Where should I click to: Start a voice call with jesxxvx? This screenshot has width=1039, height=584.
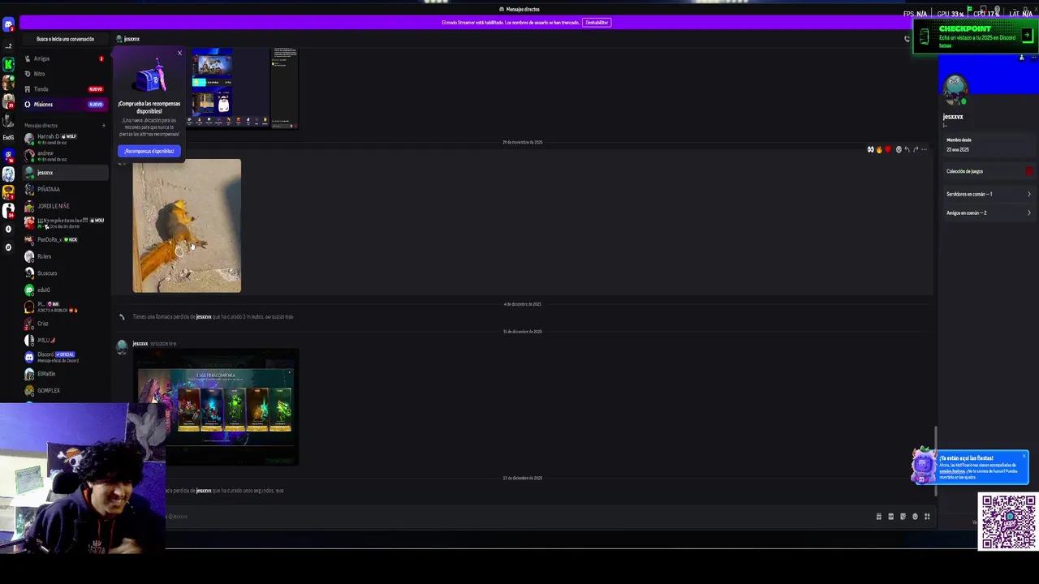tap(908, 39)
